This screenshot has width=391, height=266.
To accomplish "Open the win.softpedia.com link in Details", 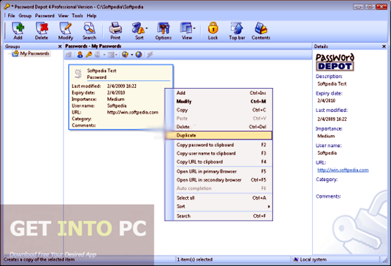I will pyautogui.click(x=343, y=170).
